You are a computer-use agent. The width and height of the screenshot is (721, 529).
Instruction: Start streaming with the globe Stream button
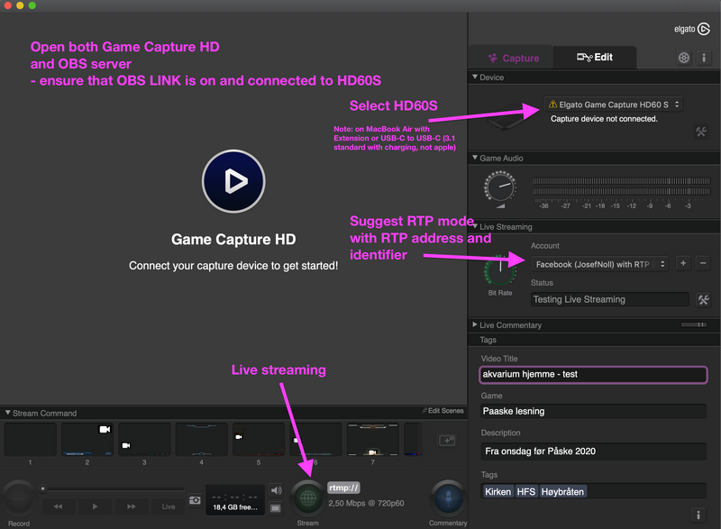(x=308, y=498)
